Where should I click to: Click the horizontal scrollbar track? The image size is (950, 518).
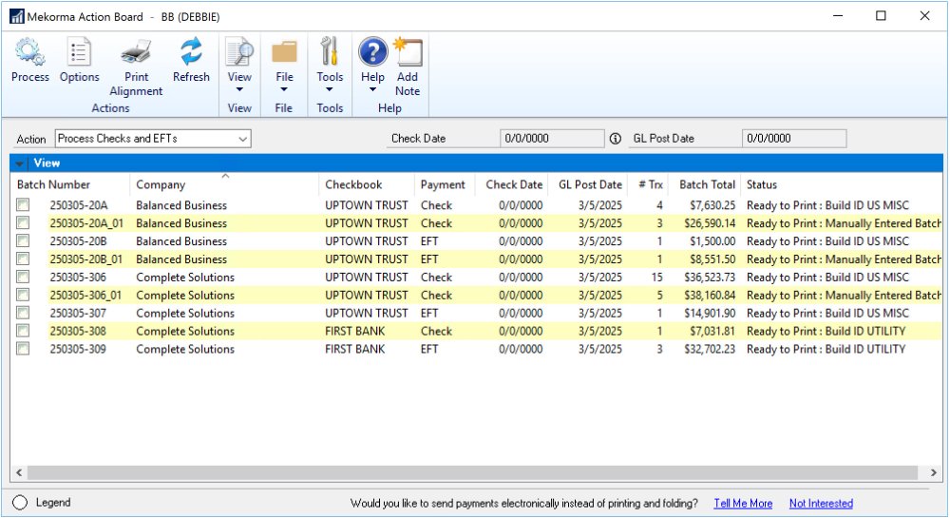[x=475, y=472]
